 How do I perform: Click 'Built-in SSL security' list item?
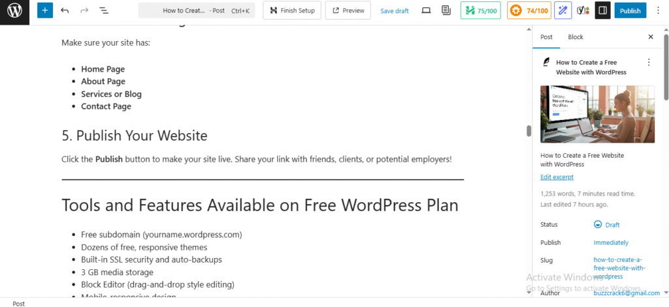[152, 259]
